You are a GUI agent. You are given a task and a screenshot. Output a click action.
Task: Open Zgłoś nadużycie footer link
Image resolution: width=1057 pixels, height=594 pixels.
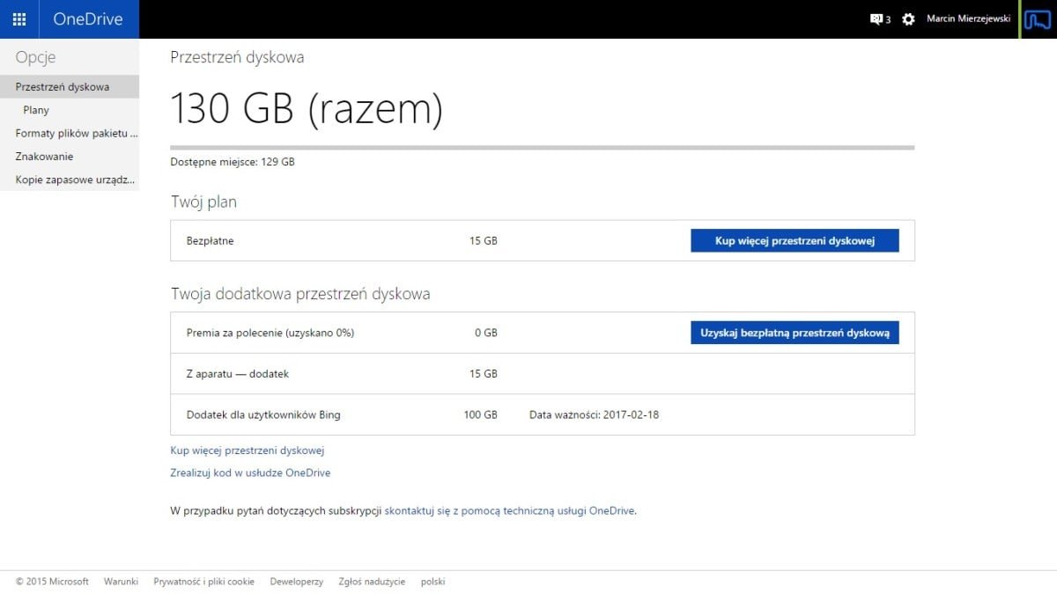pos(372,582)
